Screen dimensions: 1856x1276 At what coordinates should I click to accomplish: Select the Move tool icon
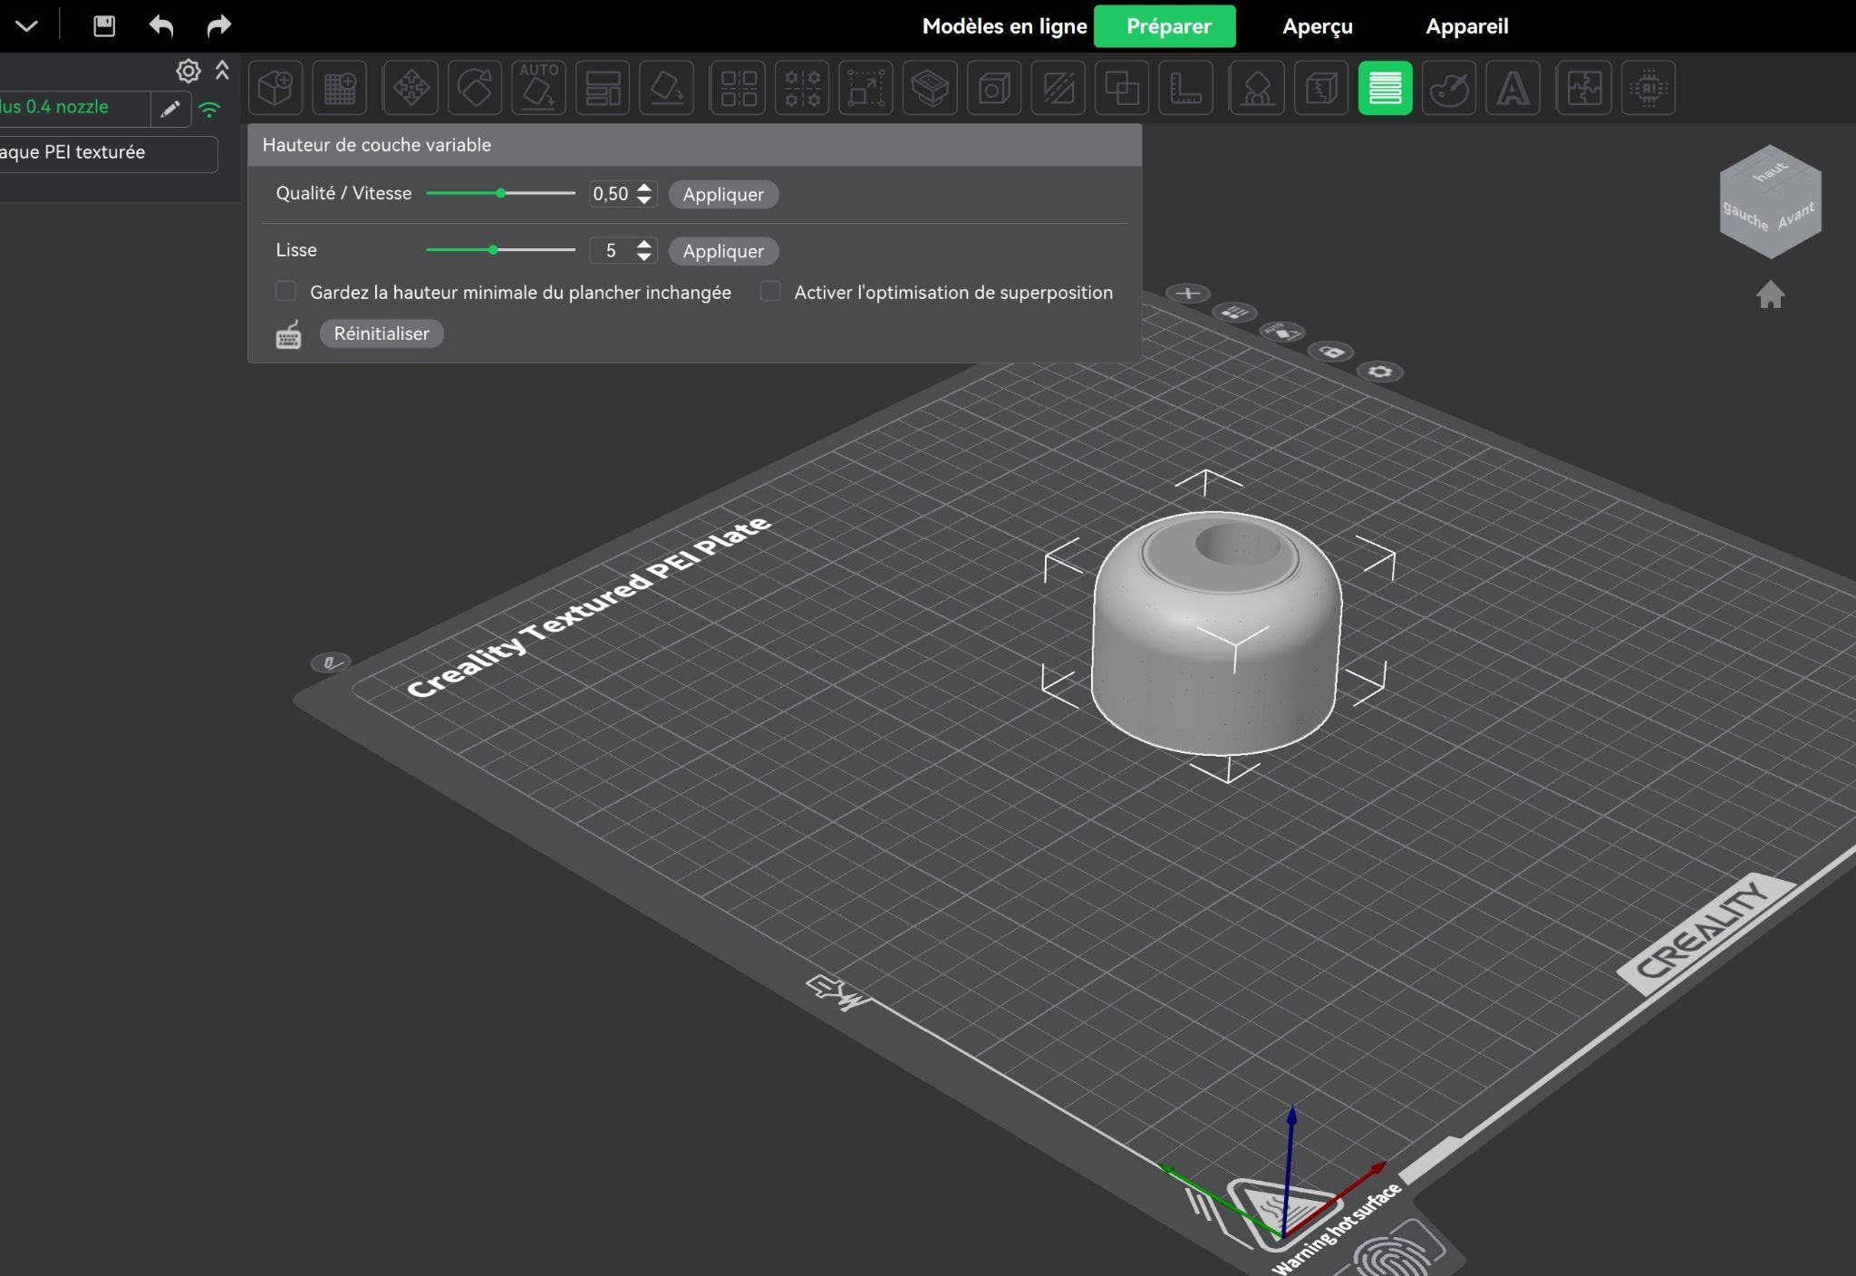click(x=411, y=88)
